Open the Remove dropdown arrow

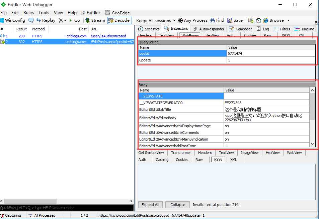tap(65, 20)
